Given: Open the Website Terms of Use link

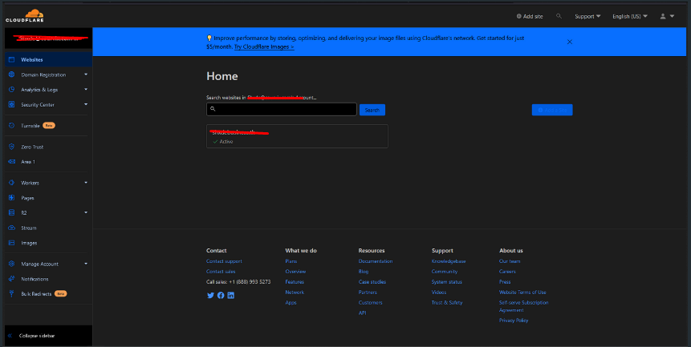Looking at the screenshot, I should 522,293.
